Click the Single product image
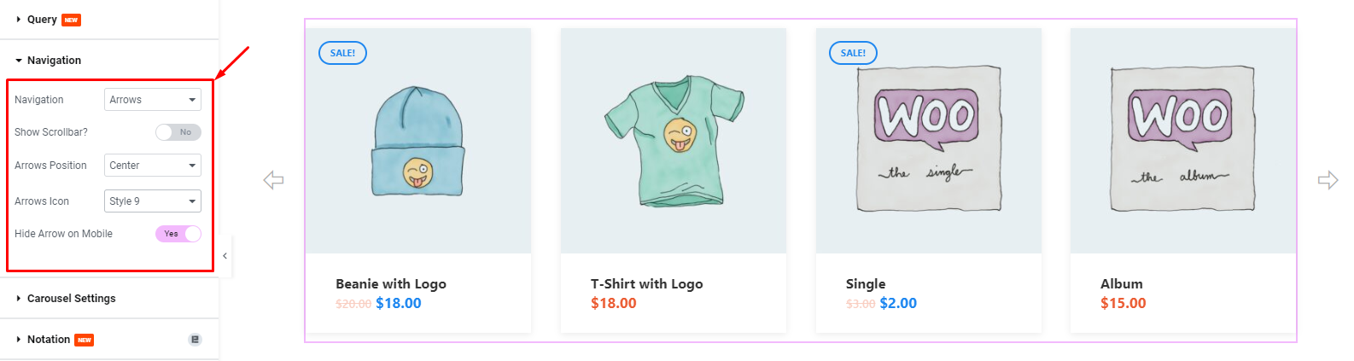This screenshot has height=361, width=1354. pyautogui.click(x=928, y=139)
